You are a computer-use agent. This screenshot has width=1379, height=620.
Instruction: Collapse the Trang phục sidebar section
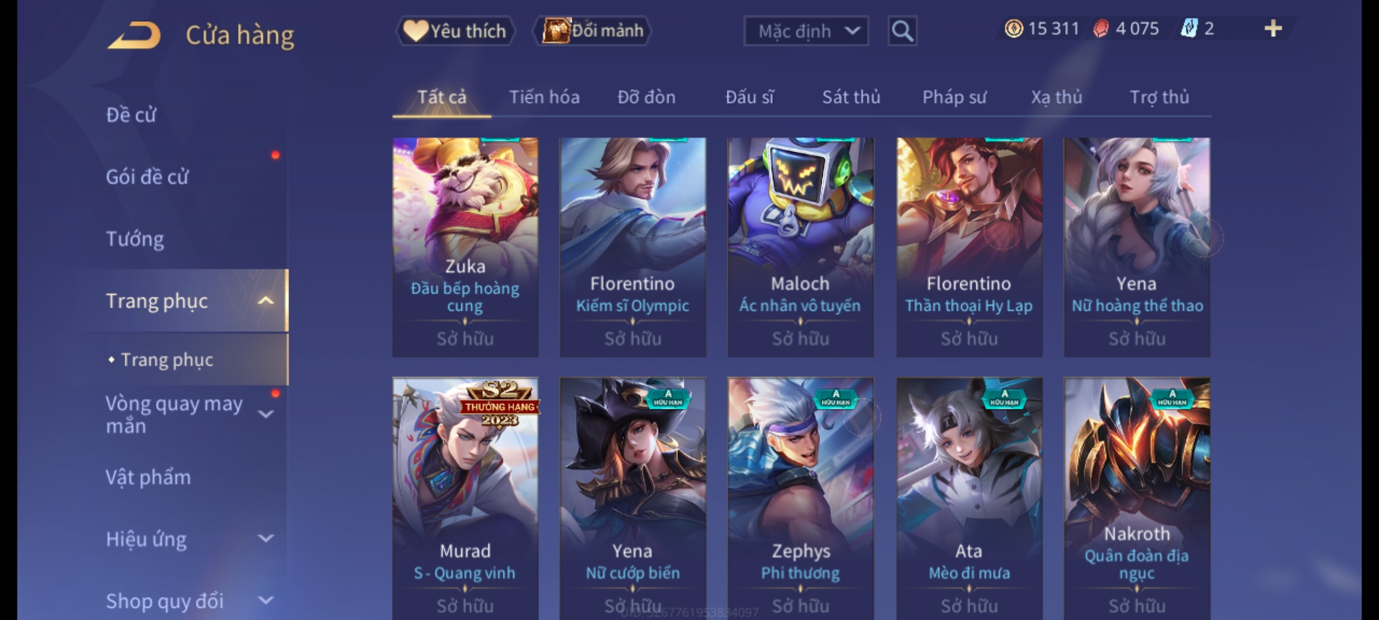pos(265,301)
